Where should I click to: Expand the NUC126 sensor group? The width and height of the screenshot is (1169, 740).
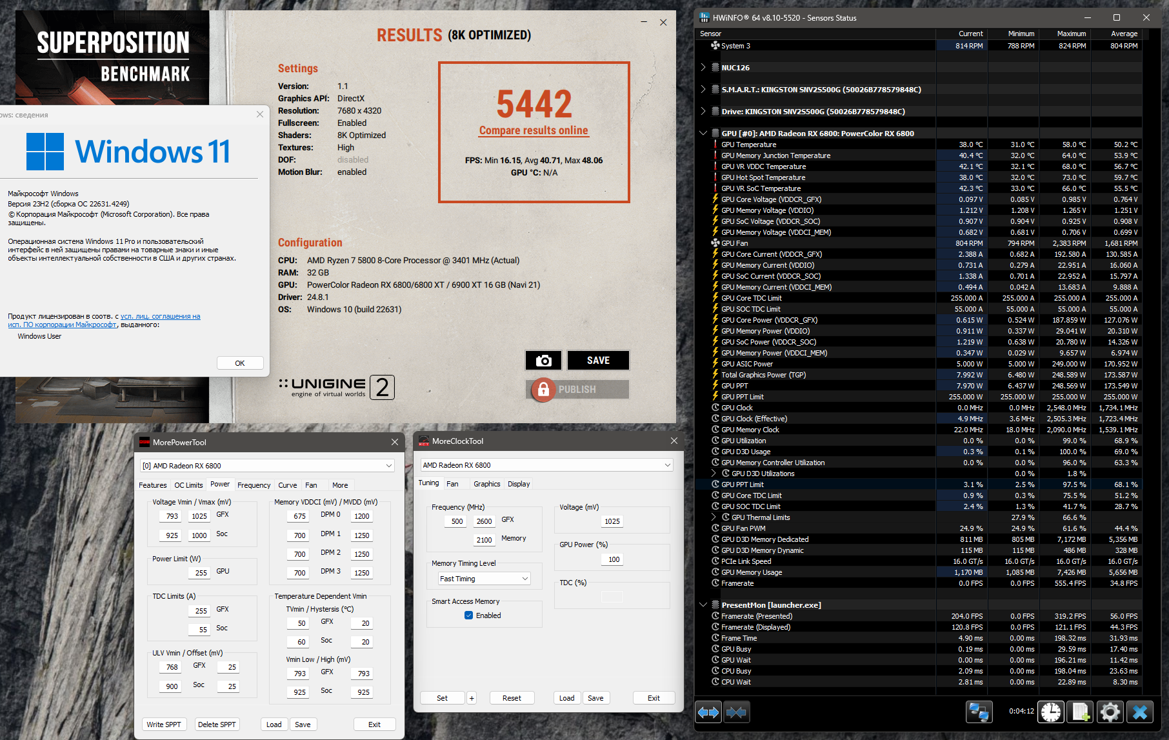(x=703, y=67)
